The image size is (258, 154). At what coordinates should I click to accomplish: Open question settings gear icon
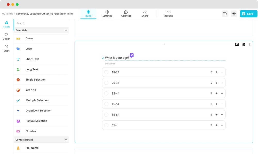click(x=244, y=45)
